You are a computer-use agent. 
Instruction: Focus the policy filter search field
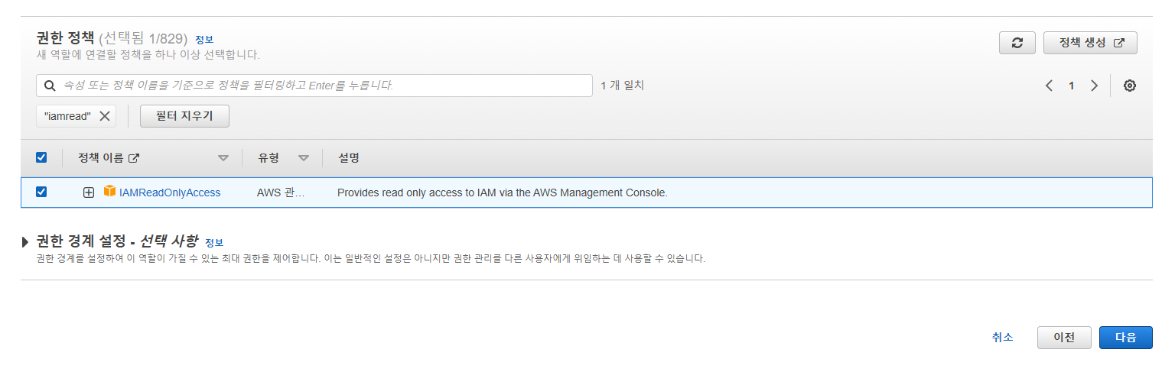pos(314,86)
